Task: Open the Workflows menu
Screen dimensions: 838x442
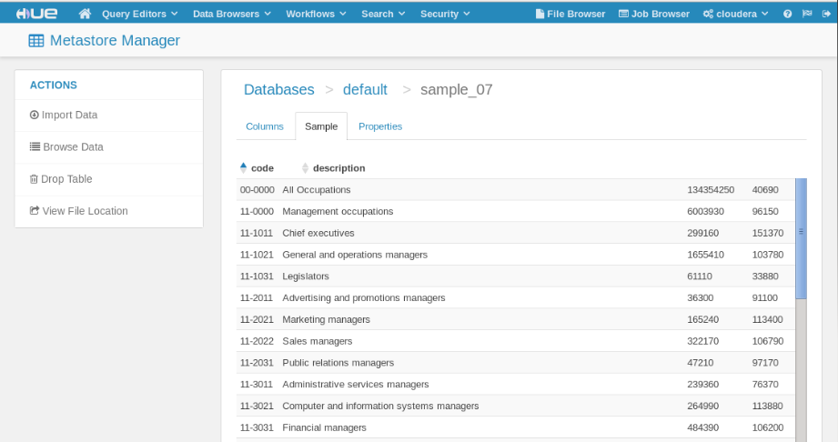Action: point(316,14)
